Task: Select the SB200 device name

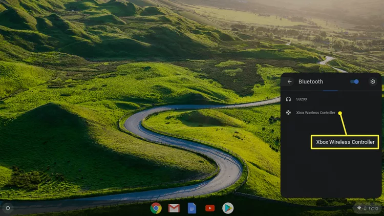Action: tap(302, 99)
